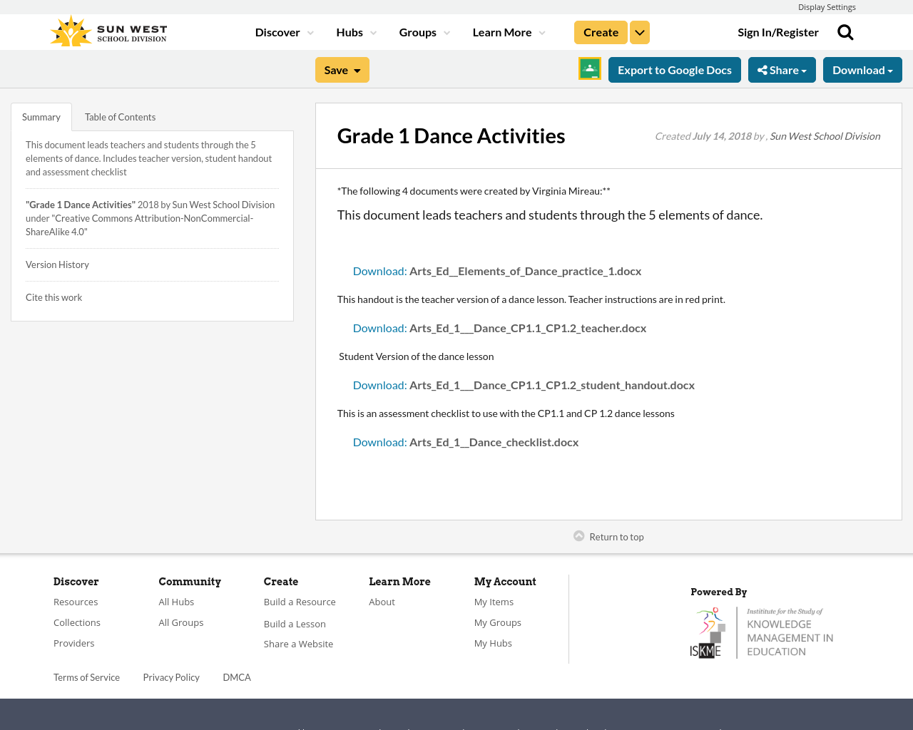
Task: Select Sign In/Register
Action: (777, 31)
